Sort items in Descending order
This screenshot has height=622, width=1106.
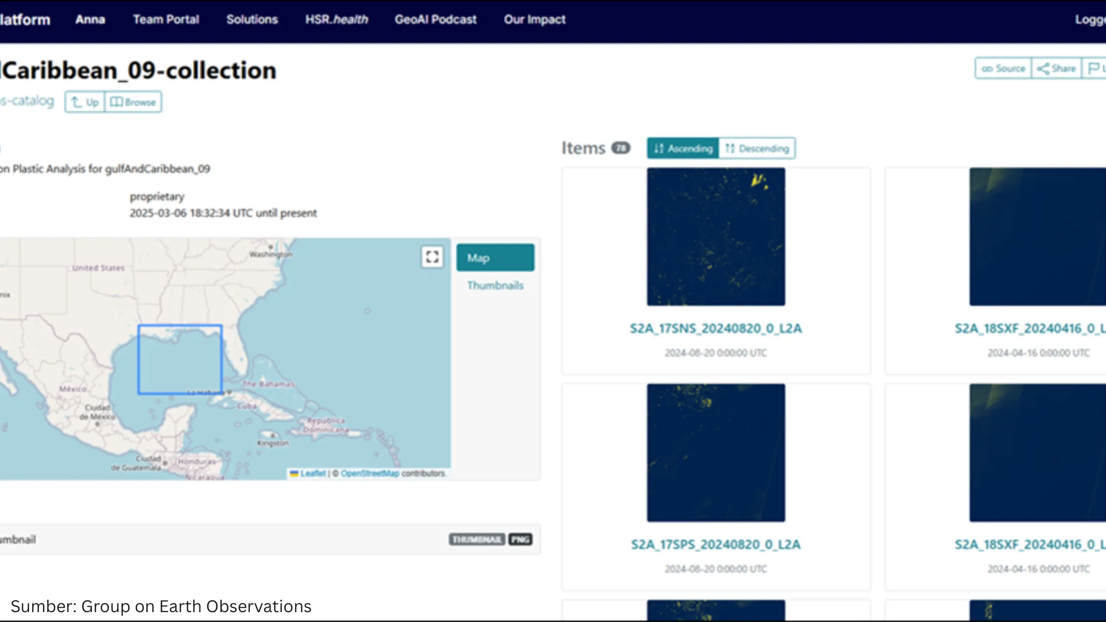757,149
